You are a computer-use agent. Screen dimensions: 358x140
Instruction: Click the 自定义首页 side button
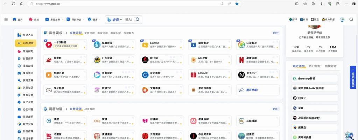(x=353, y=77)
